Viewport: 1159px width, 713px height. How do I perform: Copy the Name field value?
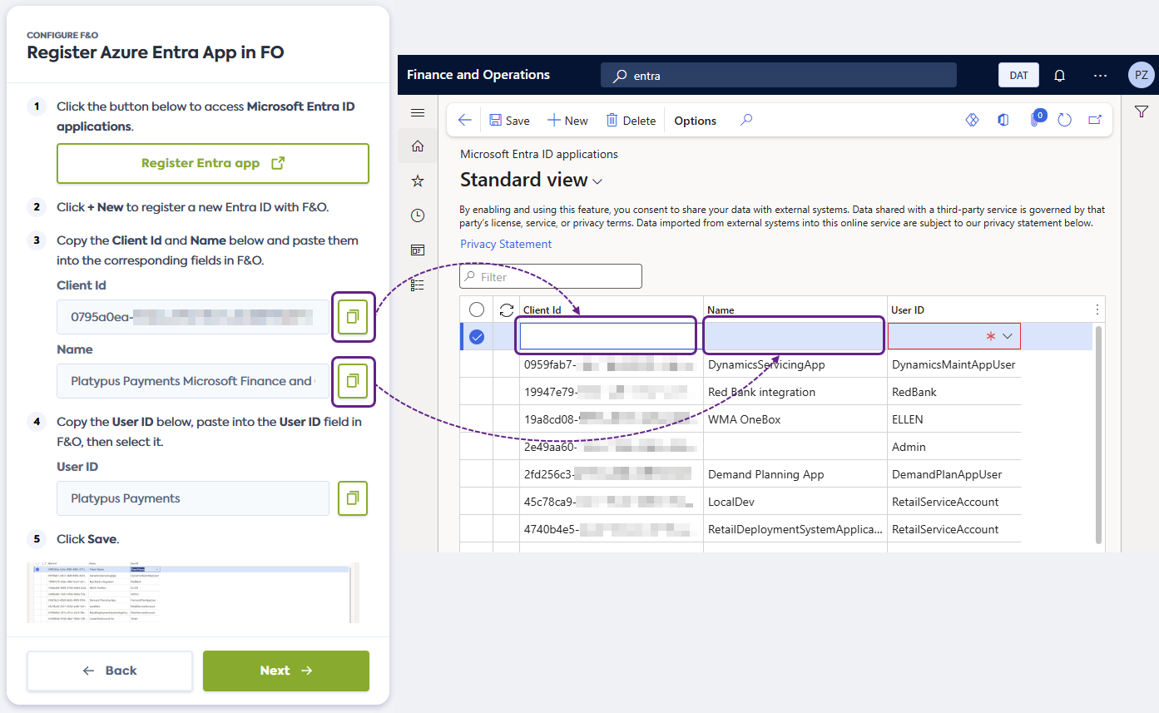point(353,381)
